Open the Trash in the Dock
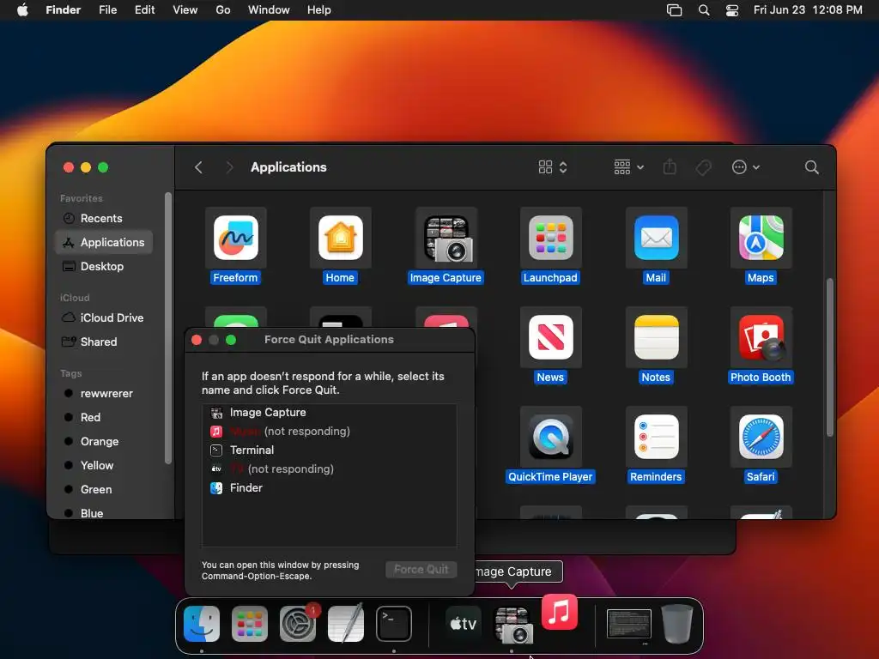The width and height of the screenshot is (879, 659). 676,623
